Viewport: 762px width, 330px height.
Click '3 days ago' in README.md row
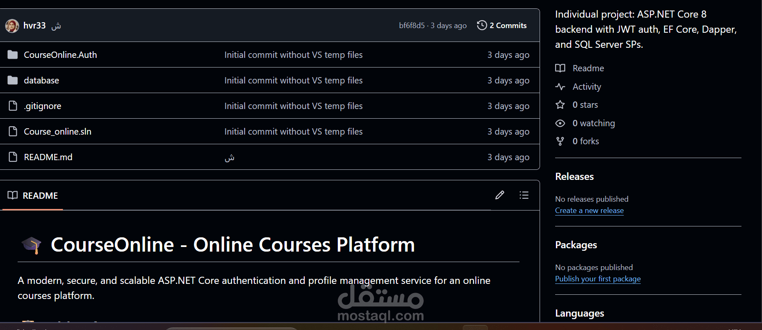(x=508, y=157)
